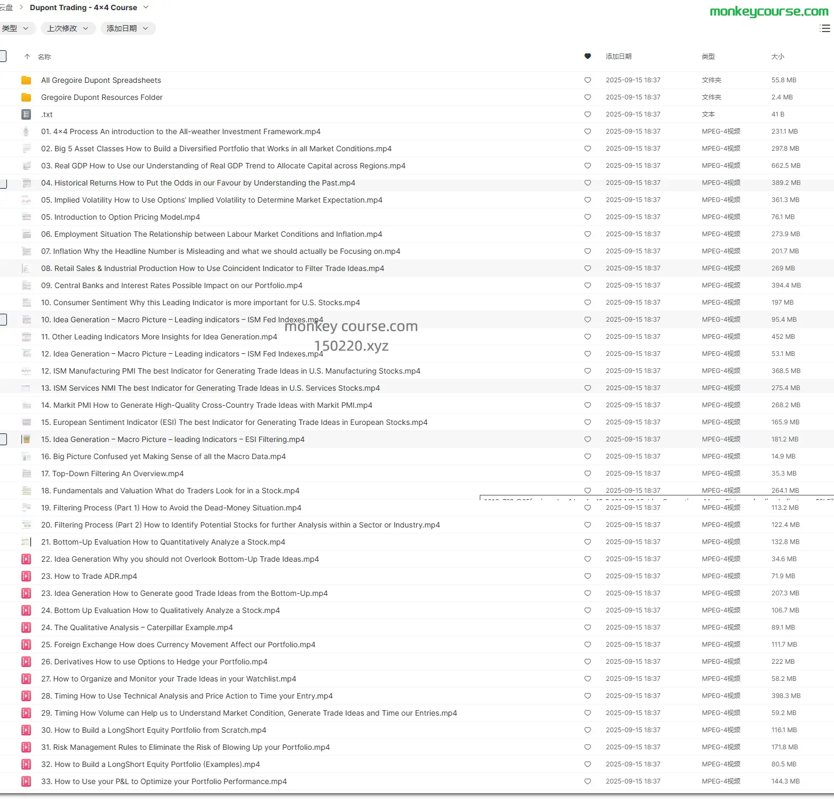Sort by the 大小 column header

coord(777,57)
